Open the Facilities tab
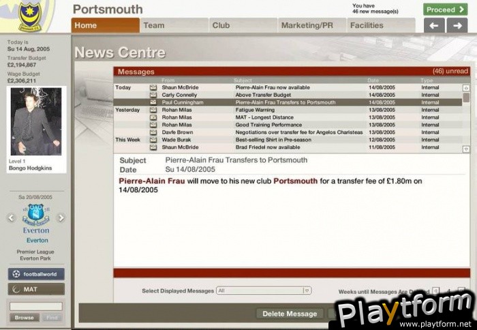The image size is (477, 330). point(381,25)
